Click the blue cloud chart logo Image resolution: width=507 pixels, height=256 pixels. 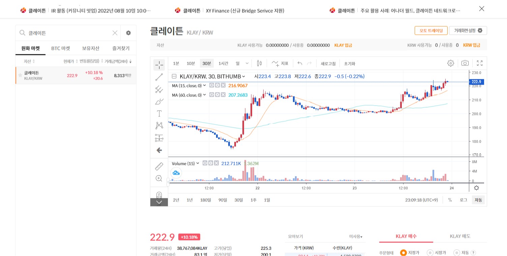[176, 173]
